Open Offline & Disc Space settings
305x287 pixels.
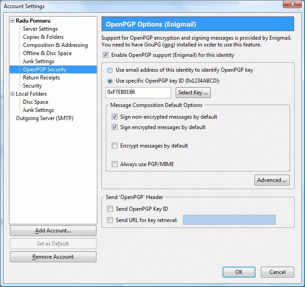pos(47,53)
